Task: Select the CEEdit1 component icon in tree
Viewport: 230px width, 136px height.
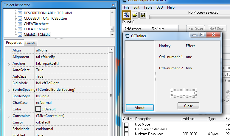Action: pyautogui.click(x=20, y=35)
